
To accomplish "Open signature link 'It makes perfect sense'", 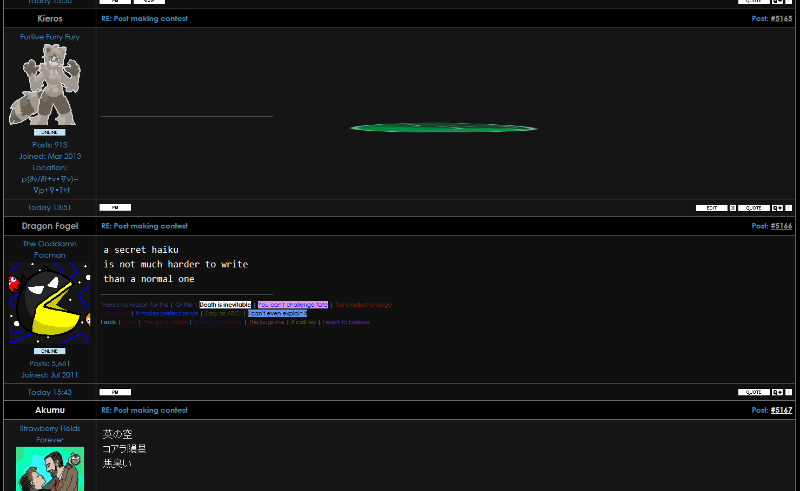I will (x=167, y=313).
